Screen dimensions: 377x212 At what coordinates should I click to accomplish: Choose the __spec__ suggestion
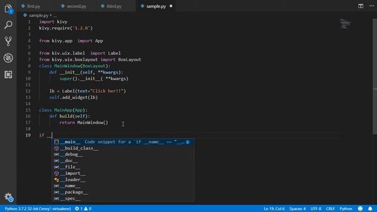pos(123,198)
